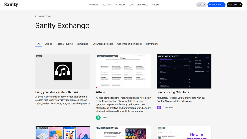Open the AITube card title
The height and width of the screenshot is (139, 247).
pyautogui.click(x=101, y=92)
